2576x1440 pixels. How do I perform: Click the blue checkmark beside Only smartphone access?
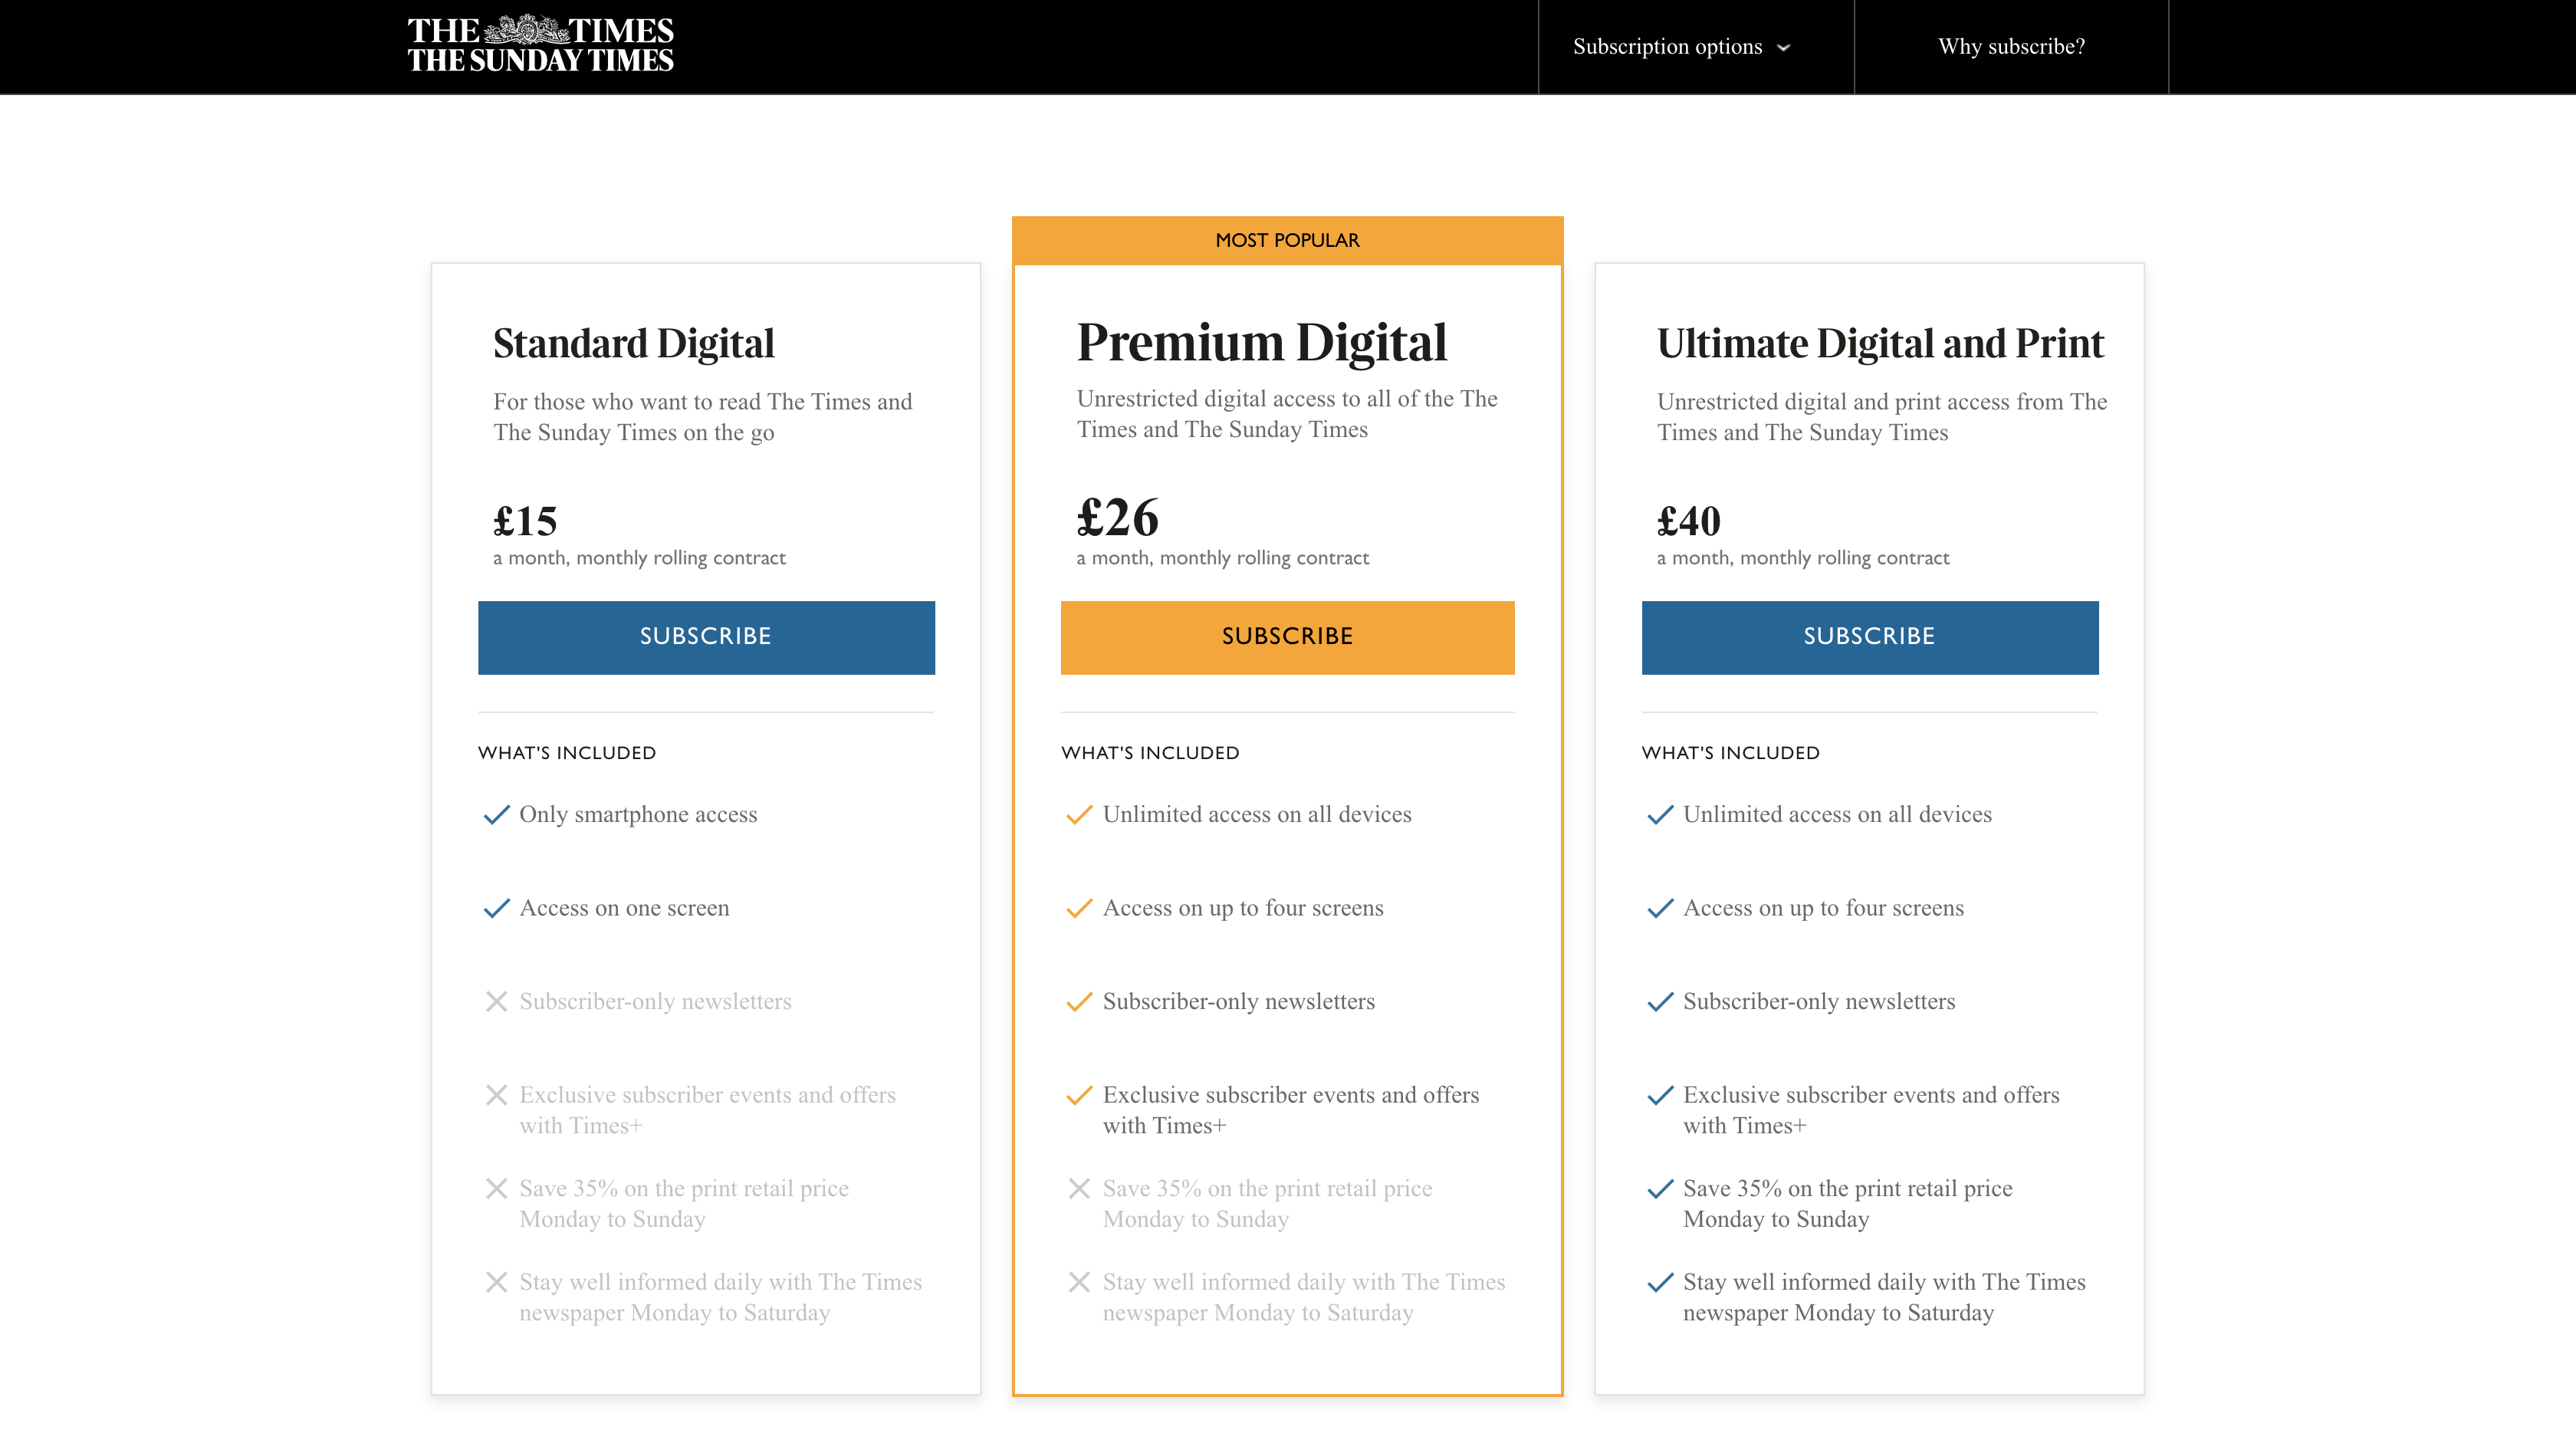click(496, 815)
